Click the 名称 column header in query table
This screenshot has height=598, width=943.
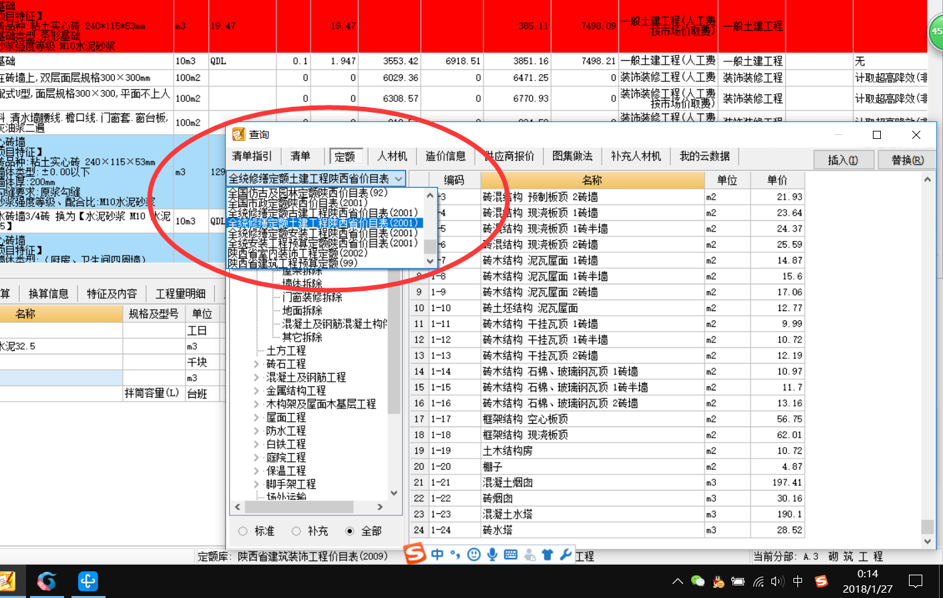(592, 180)
